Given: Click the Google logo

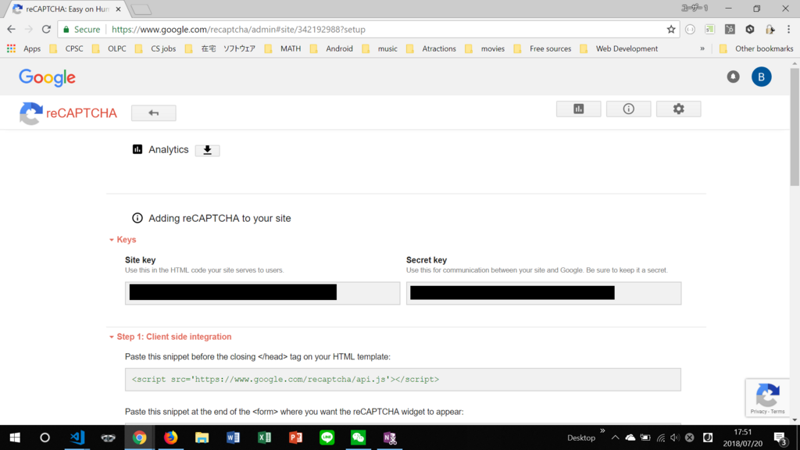Looking at the screenshot, I should [47, 77].
